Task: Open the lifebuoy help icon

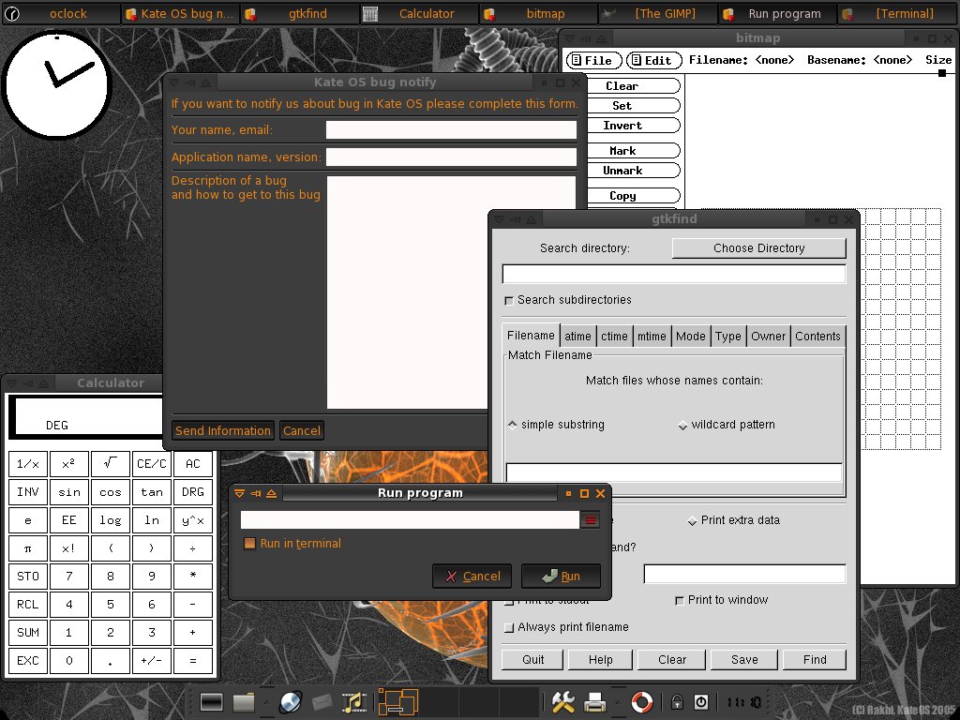Action: [641, 701]
